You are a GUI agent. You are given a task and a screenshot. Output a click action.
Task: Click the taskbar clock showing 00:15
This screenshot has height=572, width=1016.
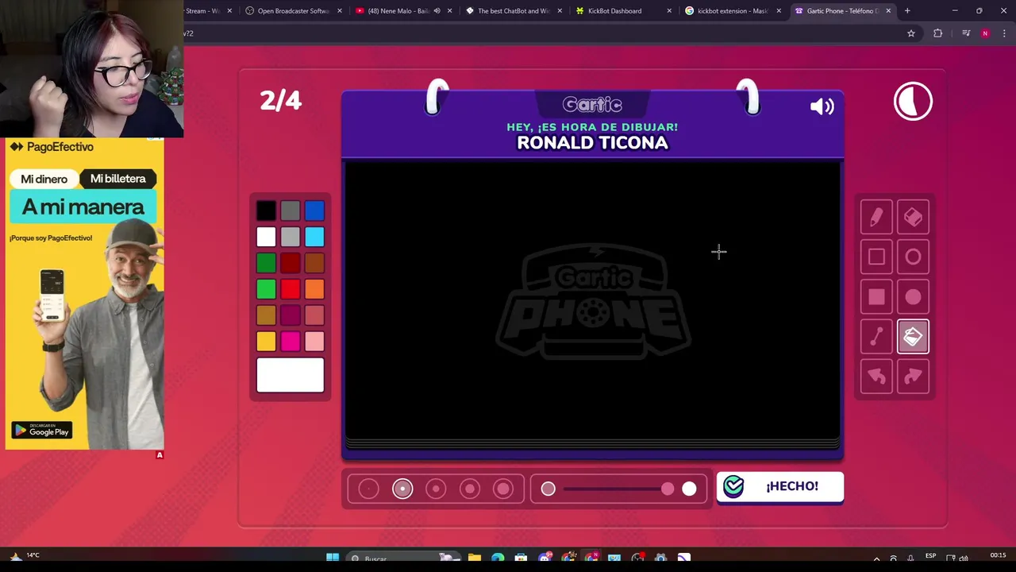pos(998,556)
